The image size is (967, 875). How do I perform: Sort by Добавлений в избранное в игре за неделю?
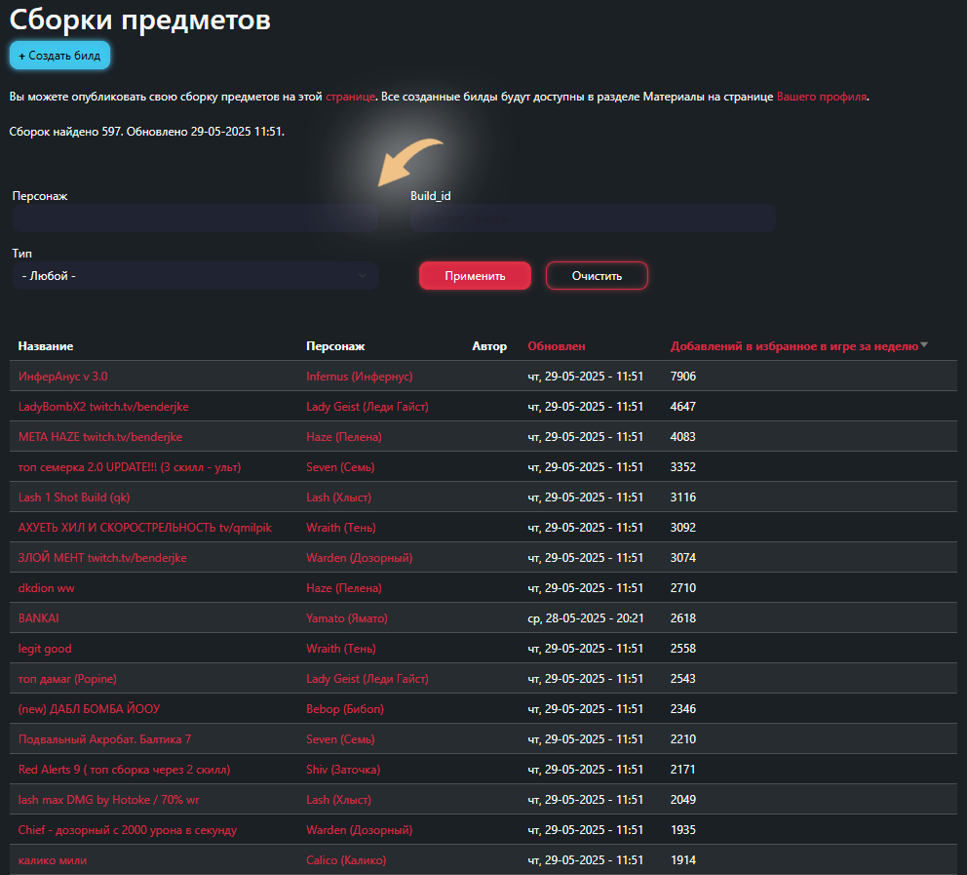click(x=794, y=346)
